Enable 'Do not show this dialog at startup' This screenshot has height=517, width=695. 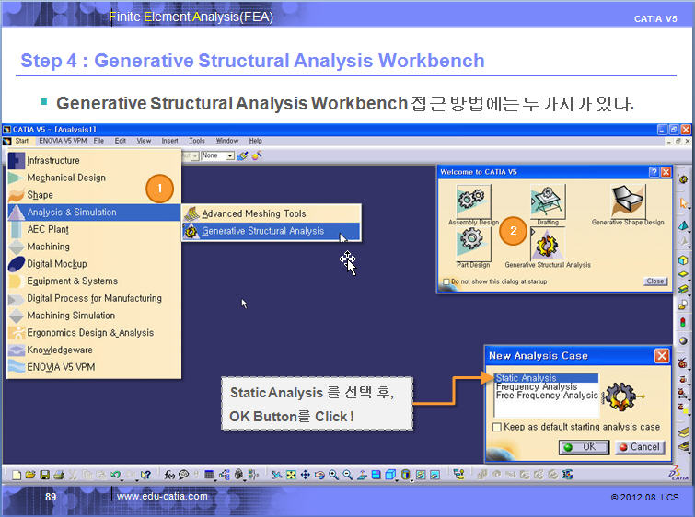point(446,281)
